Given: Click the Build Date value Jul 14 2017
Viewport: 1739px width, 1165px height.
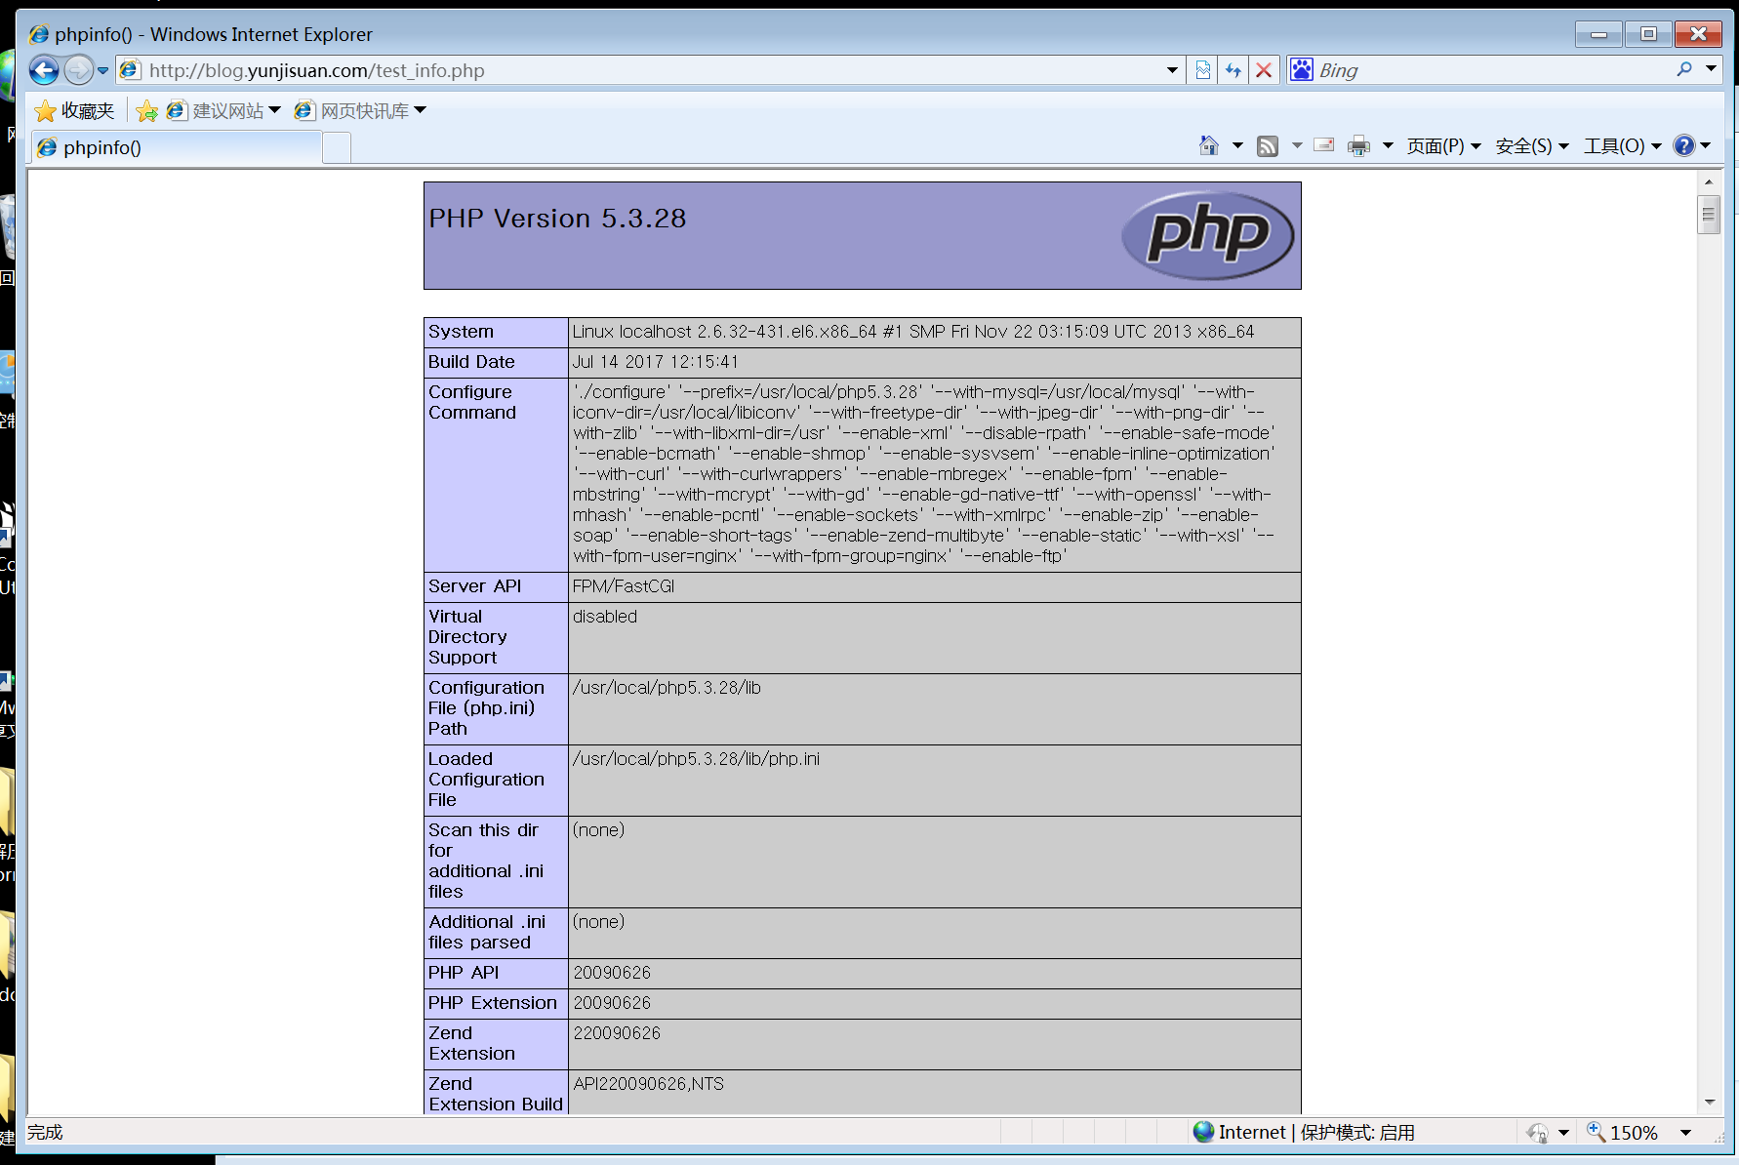Looking at the screenshot, I should tap(655, 362).
